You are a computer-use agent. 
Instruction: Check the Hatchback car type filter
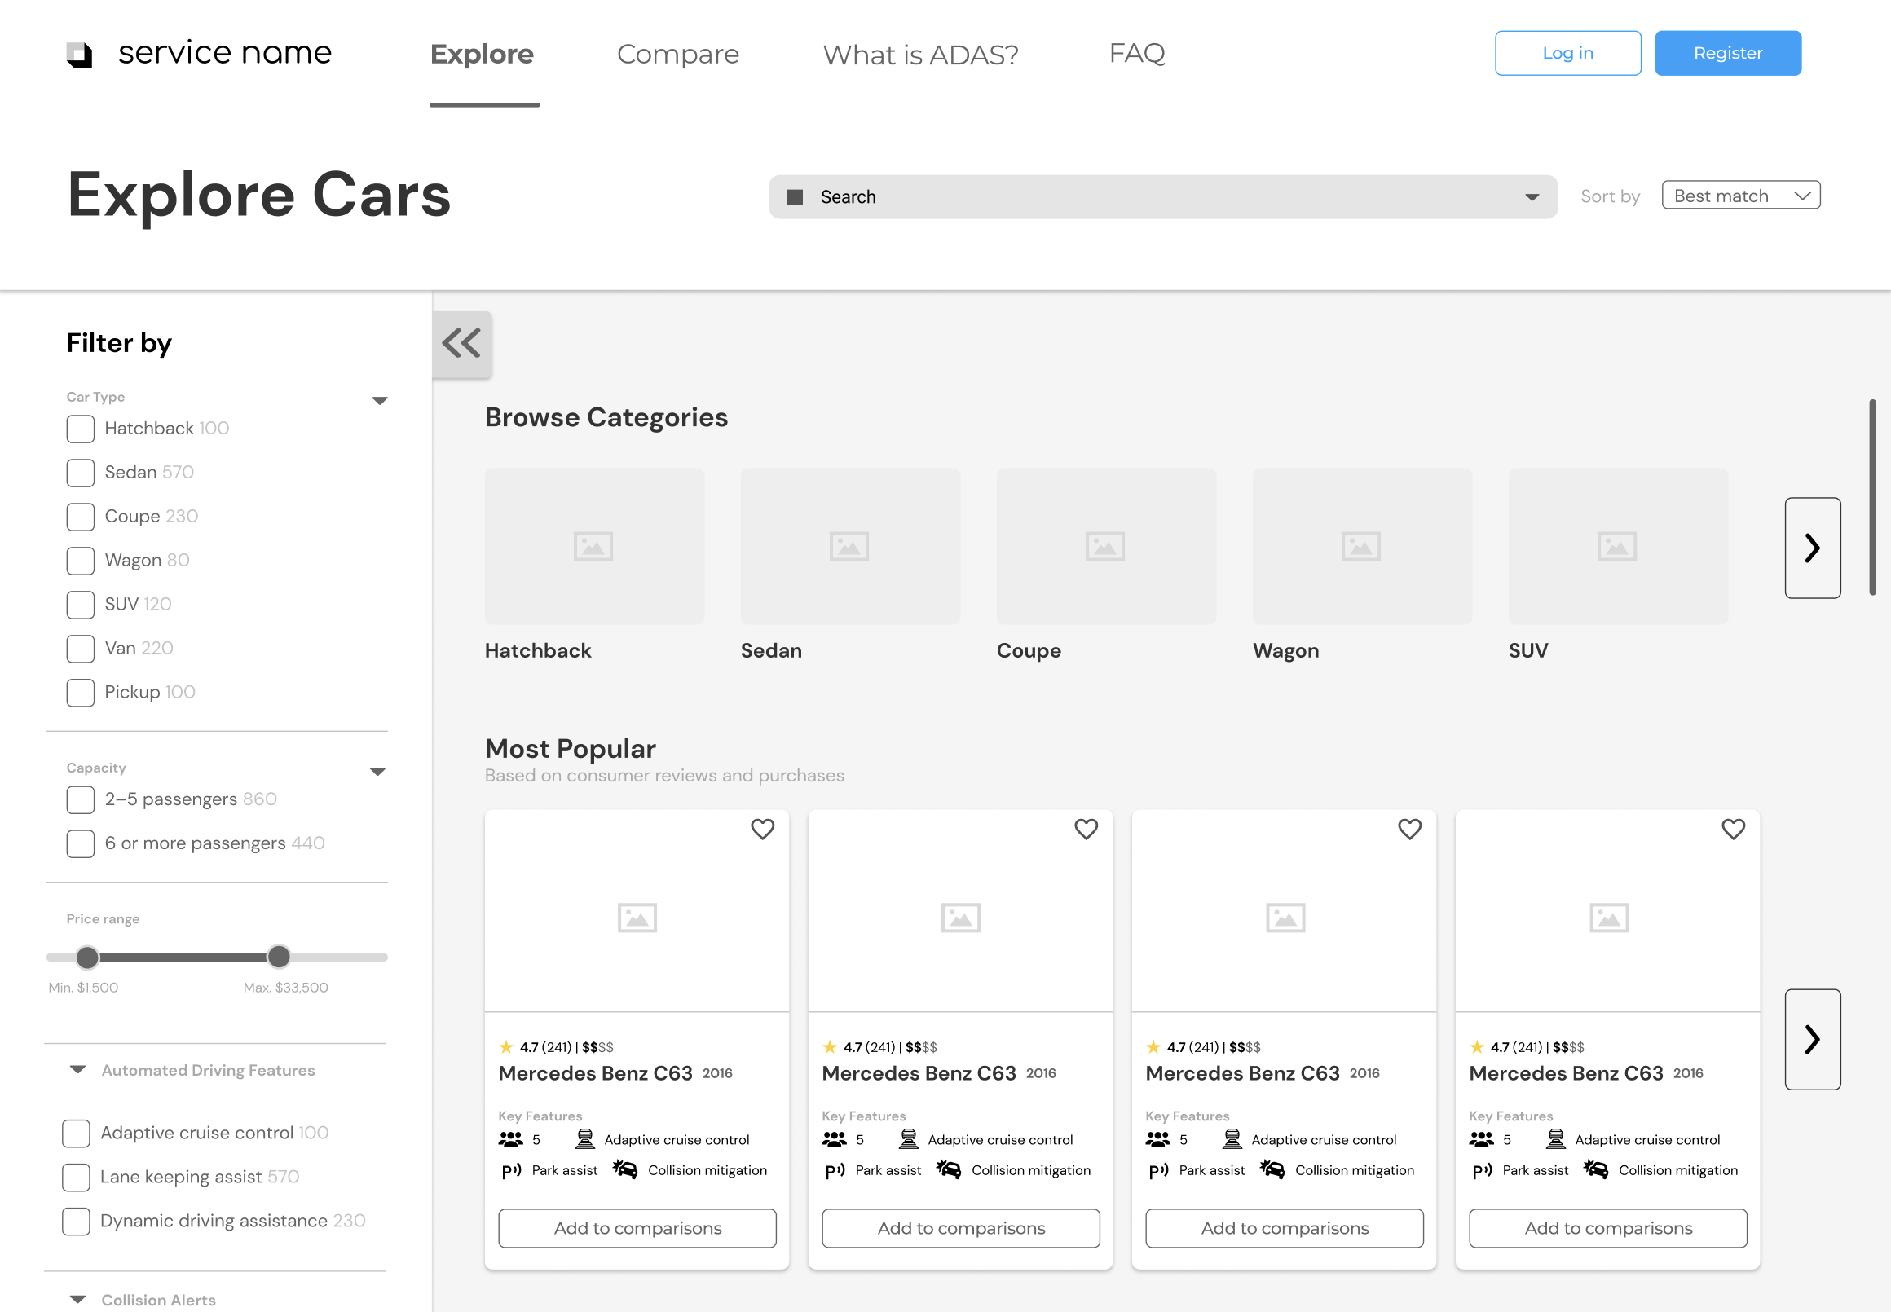81,429
